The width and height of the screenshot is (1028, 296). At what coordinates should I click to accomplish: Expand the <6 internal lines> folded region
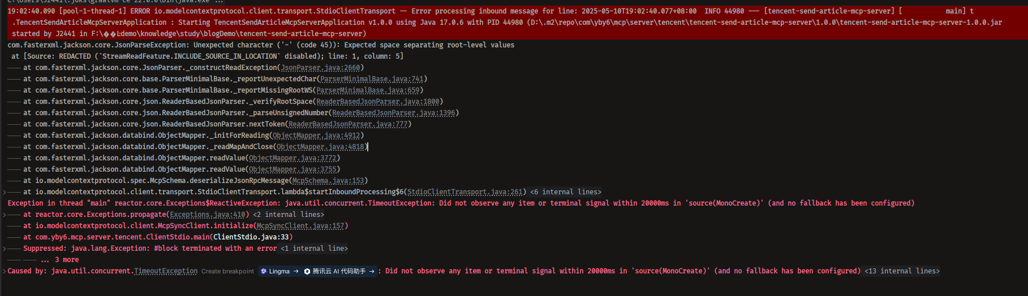pos(566,192)
